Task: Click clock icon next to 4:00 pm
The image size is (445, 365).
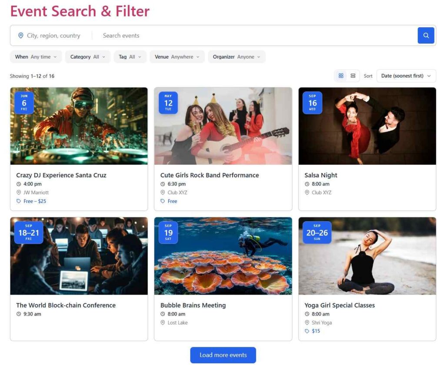Action: pos(19,184)
